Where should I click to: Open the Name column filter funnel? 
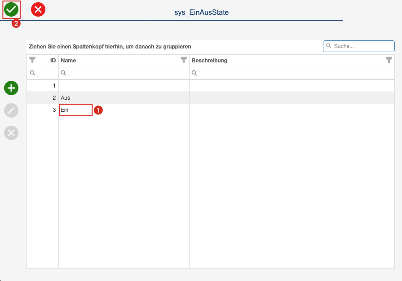coord(184,60)
